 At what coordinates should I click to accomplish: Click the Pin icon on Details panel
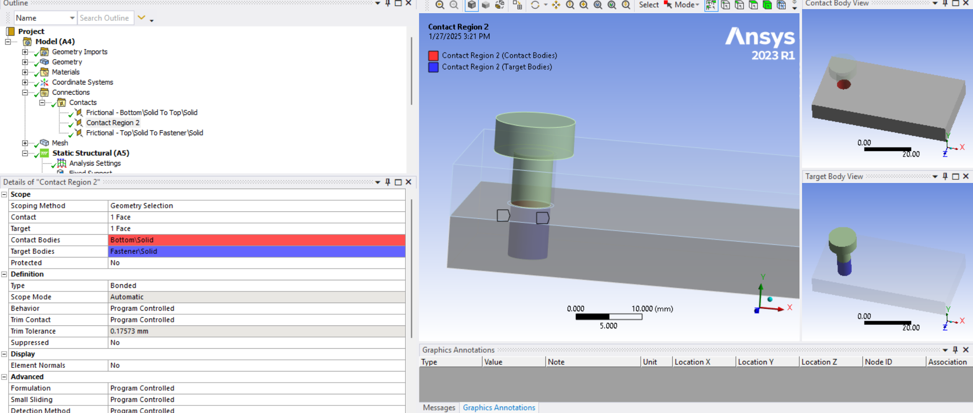coord(388,182)
